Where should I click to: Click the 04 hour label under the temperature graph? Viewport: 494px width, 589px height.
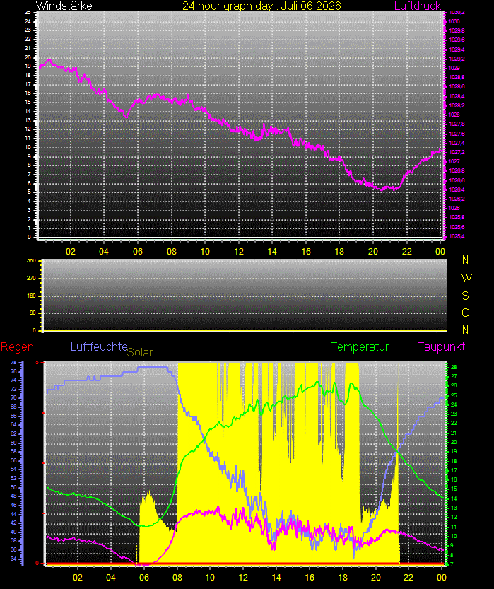tap(111, 578)
